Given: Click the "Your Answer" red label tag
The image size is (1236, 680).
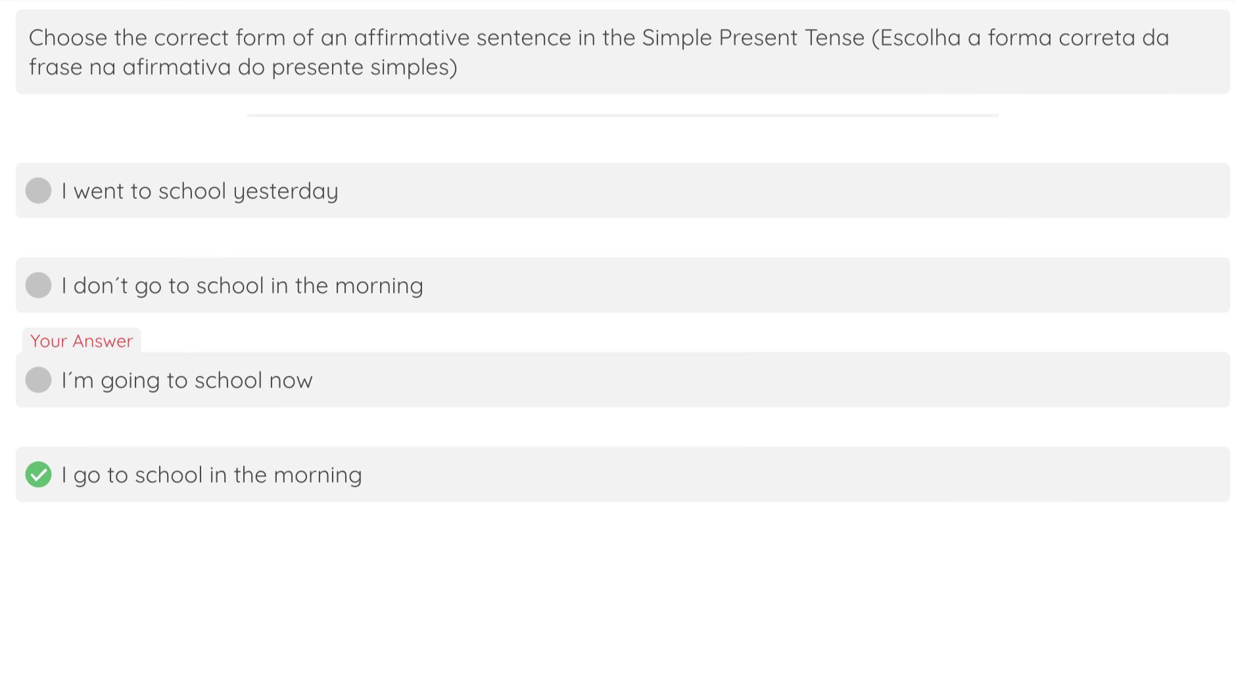Looking at the screenshot, I should [82, 341].
